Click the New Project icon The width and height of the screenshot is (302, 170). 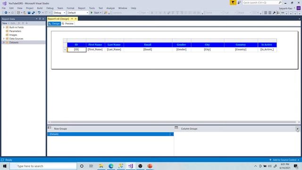pyautogui.click(x=18, y=13)
